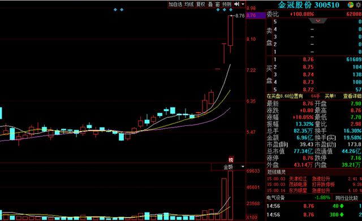The width and height of the screenshot is (362, 221).
Task: Open the colorful pie chart icon
Action: click(x=351, y=5)
